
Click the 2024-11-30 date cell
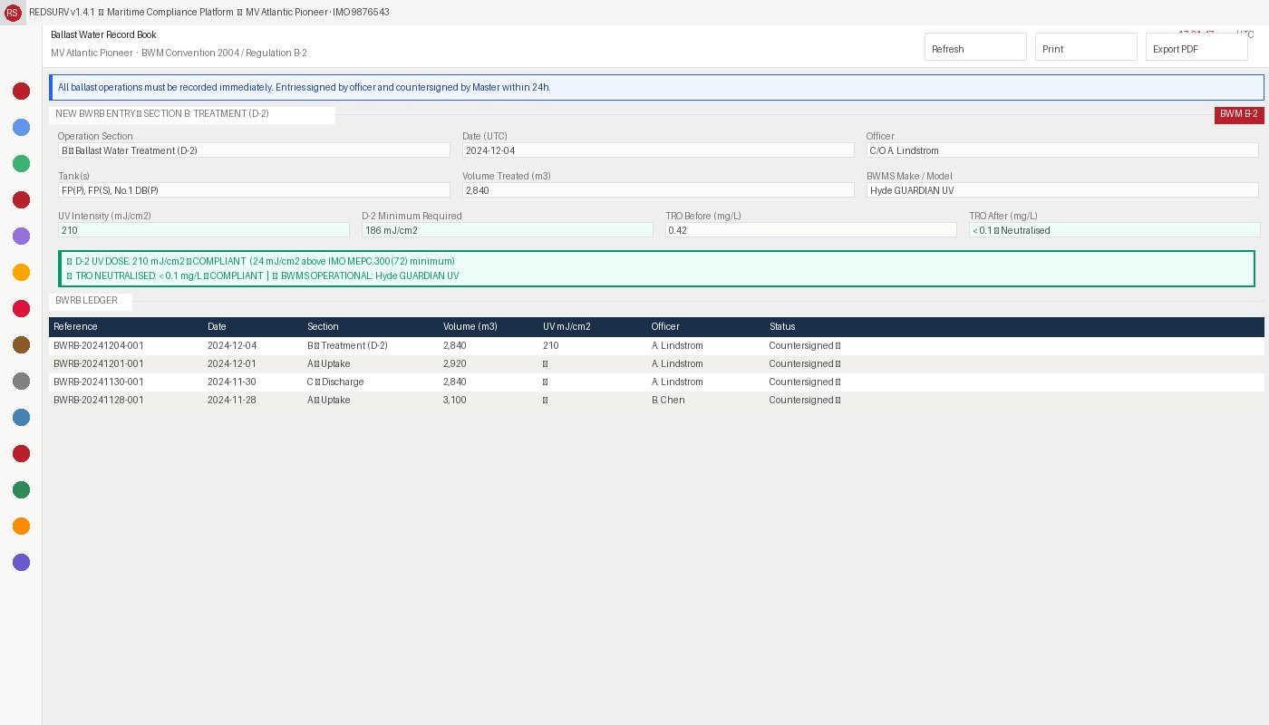232,382
